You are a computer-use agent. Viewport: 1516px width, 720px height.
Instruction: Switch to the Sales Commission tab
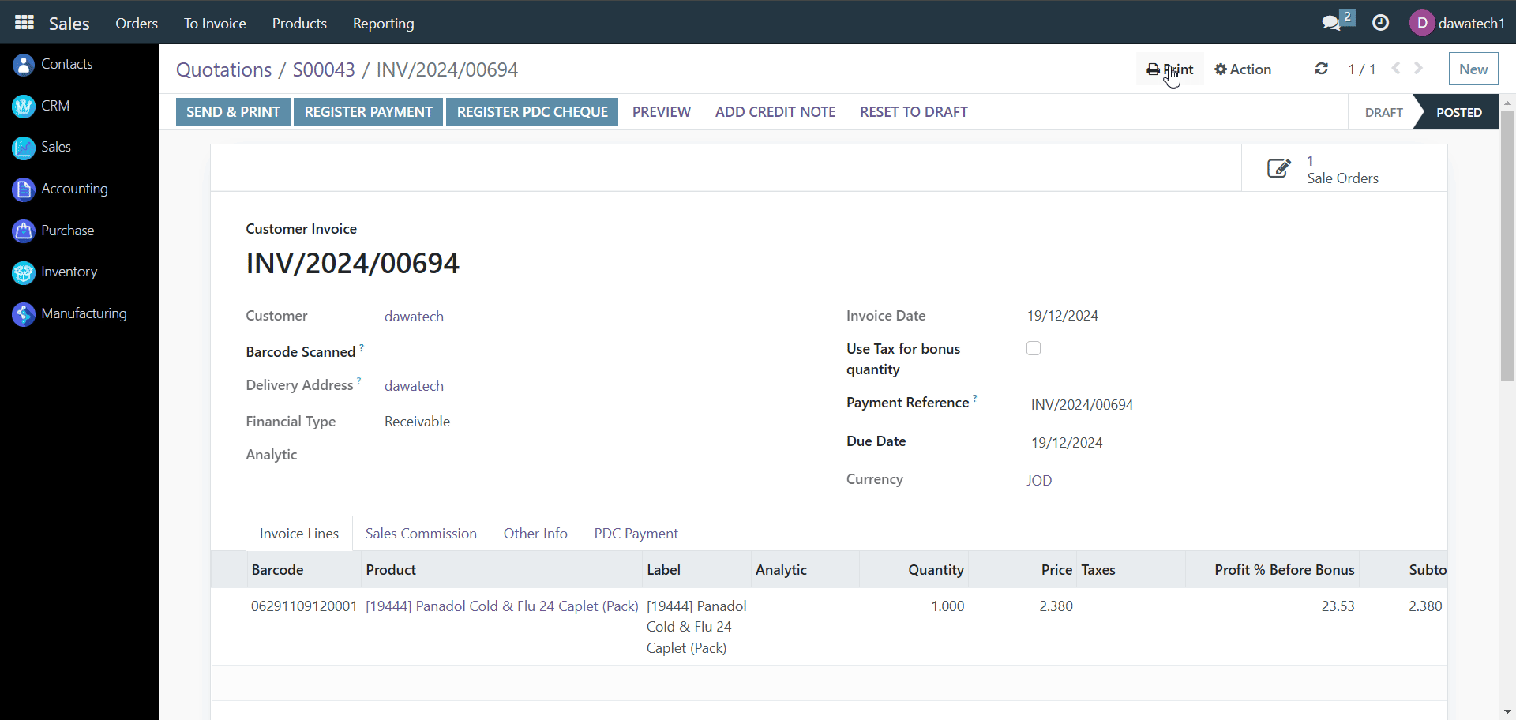(421, 534)
